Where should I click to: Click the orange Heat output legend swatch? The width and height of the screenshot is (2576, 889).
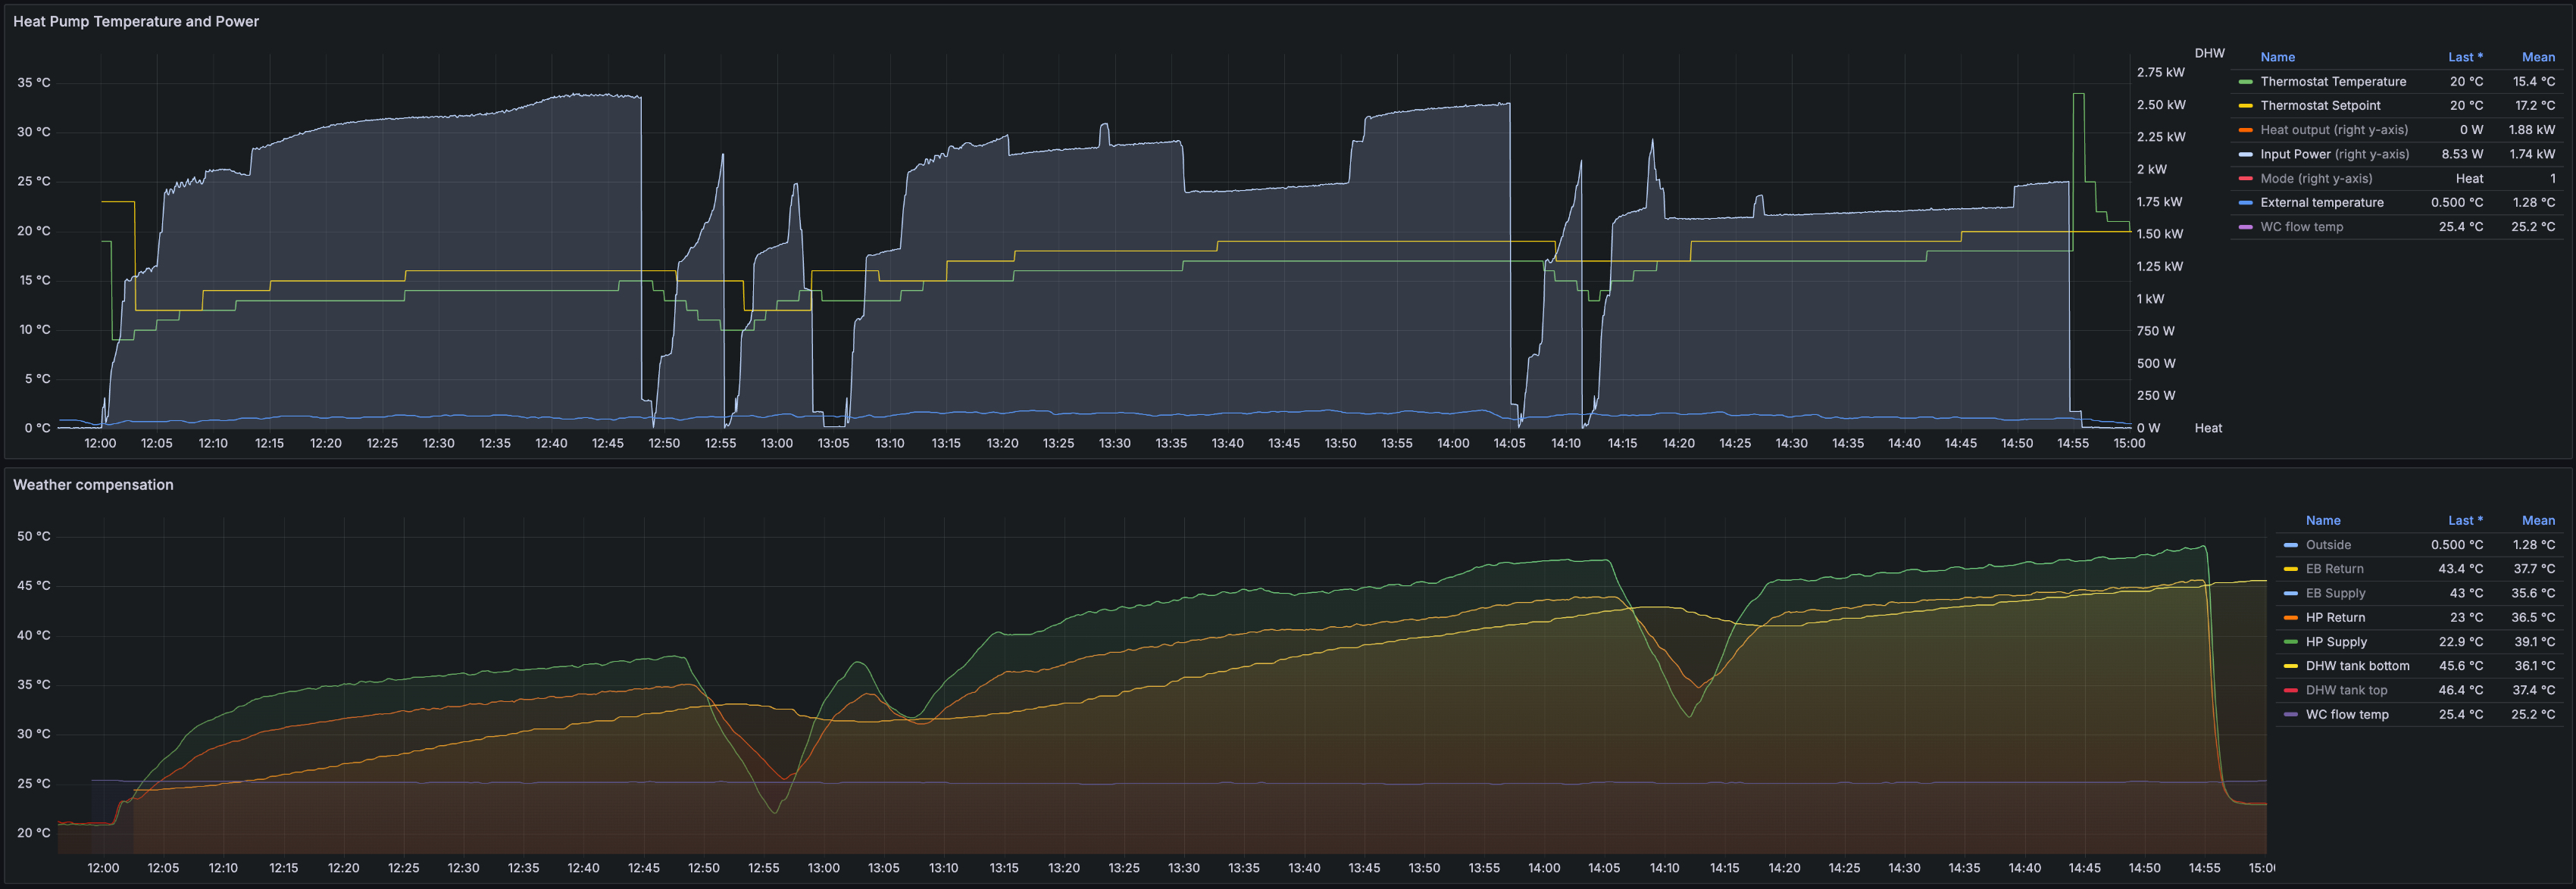[2245, 130]
